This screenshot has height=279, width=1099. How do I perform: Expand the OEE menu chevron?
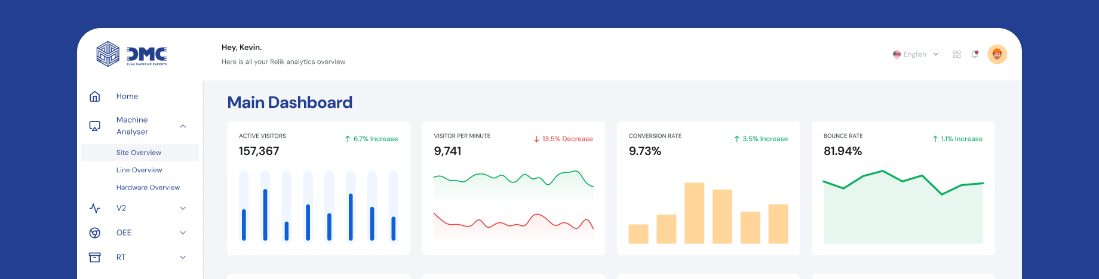click(x=183, y=232)
